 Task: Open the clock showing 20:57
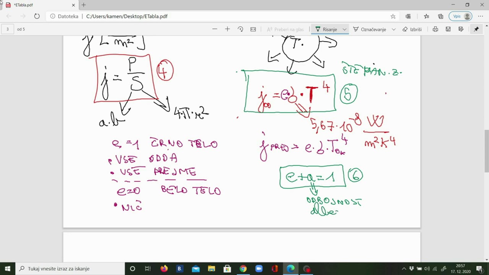tap(460, 269)
